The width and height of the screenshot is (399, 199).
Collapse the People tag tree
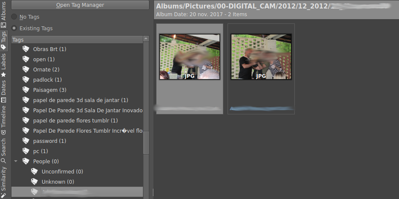(x=16, y=162)
